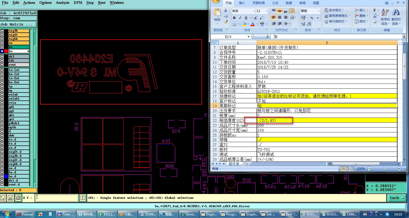Click the fx insert function icon
Screen dimensions: 409x218
pyautogui.click(x=267, y=37)
